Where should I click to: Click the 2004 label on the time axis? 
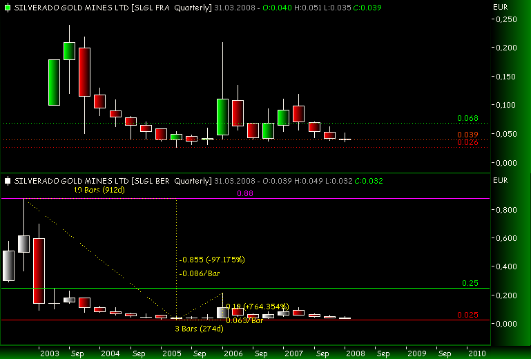[110, 353]
